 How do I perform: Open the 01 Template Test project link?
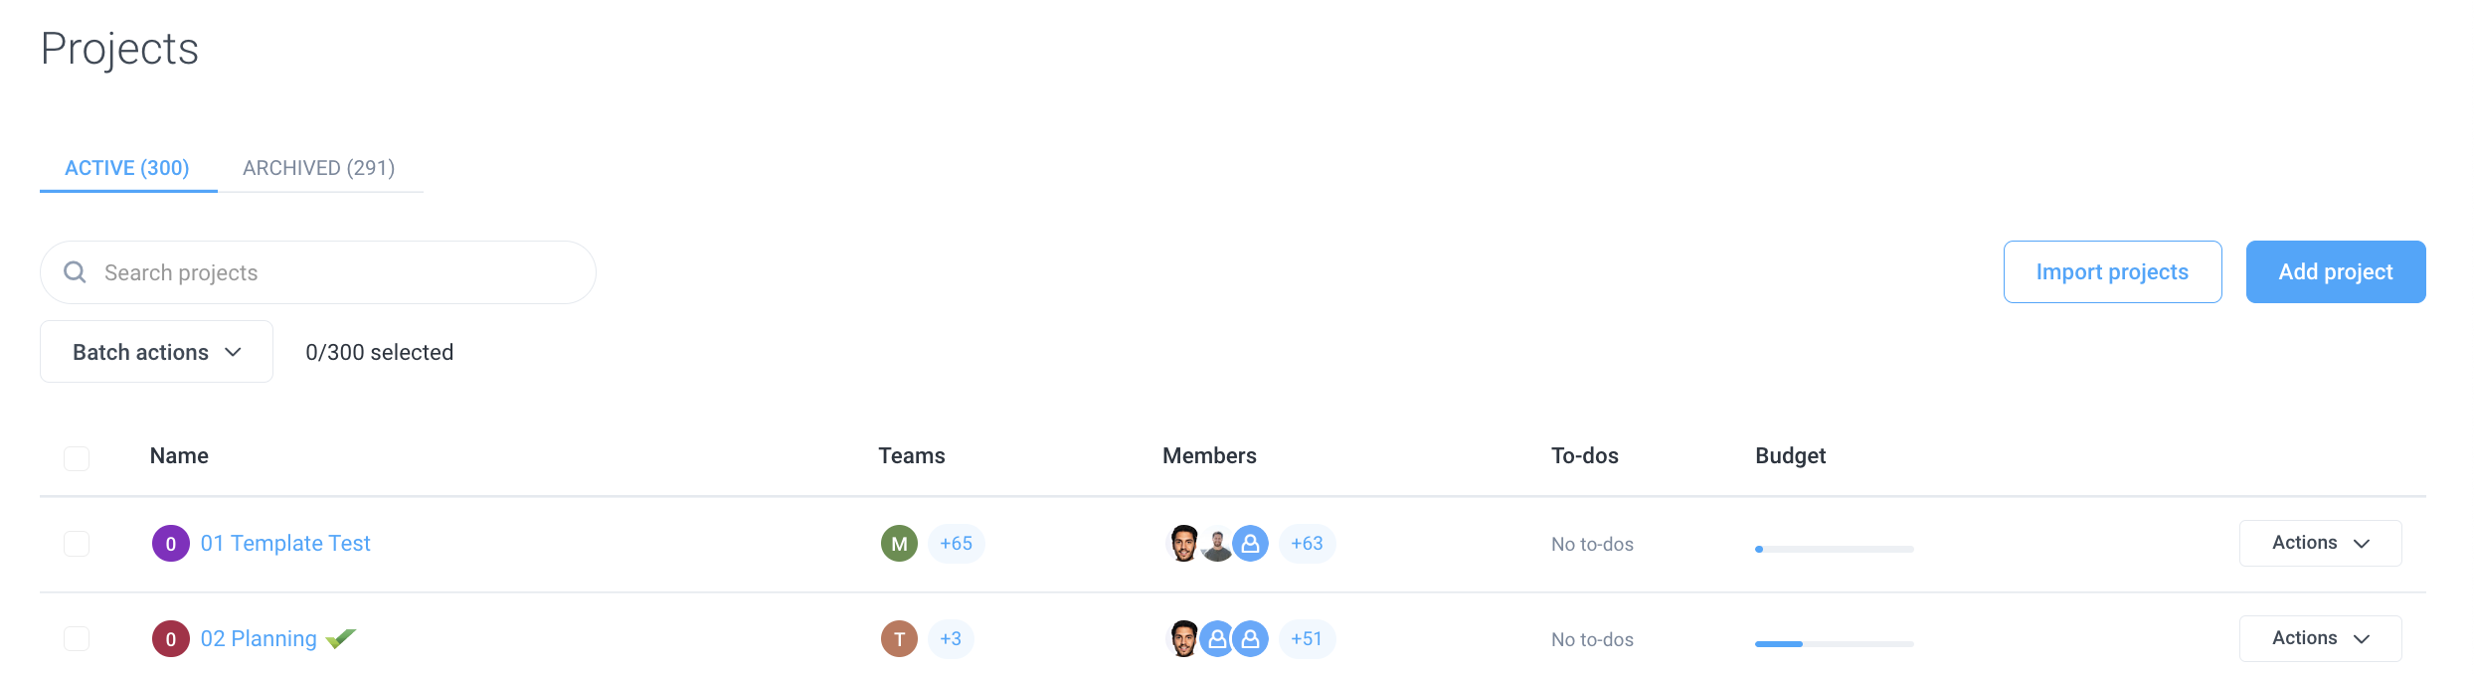(285, 544)
